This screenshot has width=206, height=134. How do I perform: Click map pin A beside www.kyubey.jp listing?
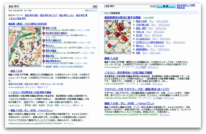[43, 29]
